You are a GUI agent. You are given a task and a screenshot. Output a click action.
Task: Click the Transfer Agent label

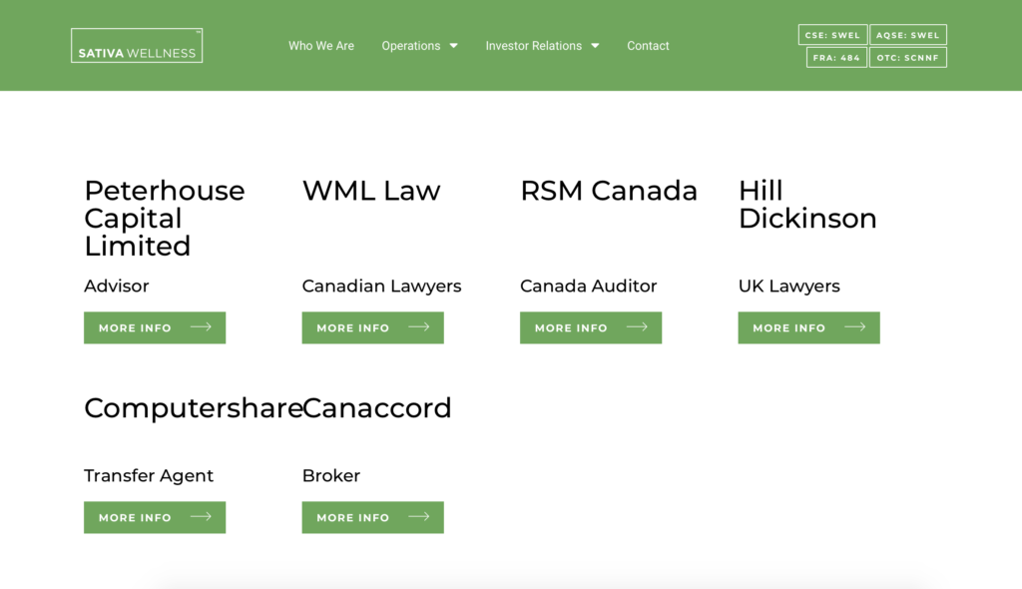pos(149,476)
